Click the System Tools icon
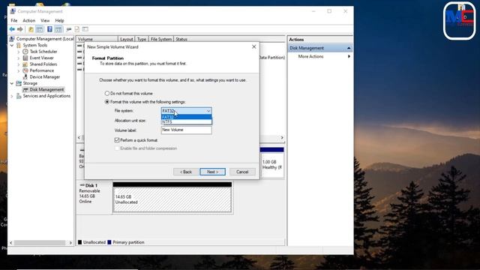Viewport: 480px width, 270px height. click(x=19, y=45)
